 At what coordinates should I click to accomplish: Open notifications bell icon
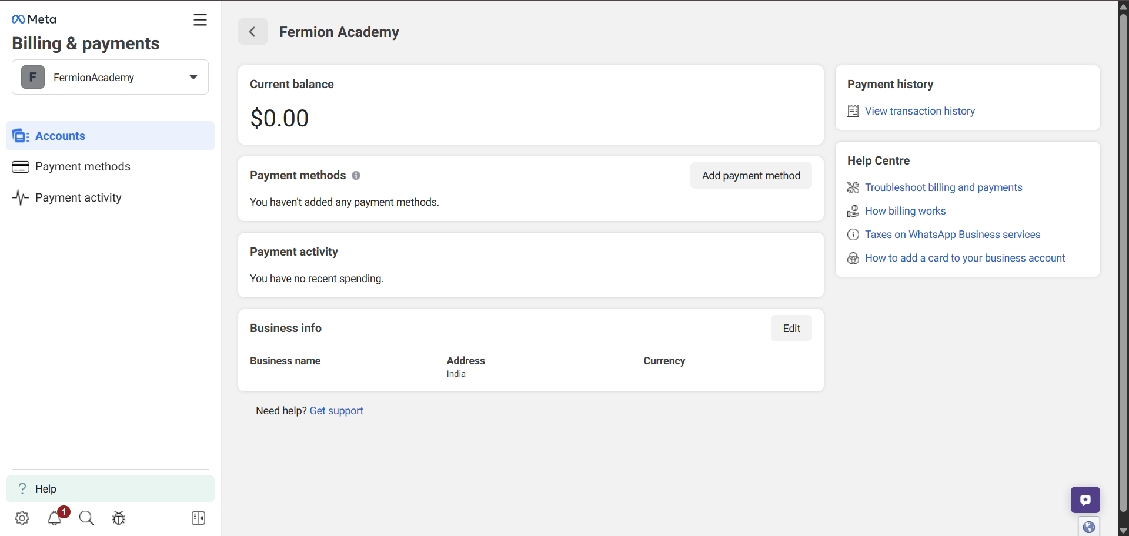[55, 518]
